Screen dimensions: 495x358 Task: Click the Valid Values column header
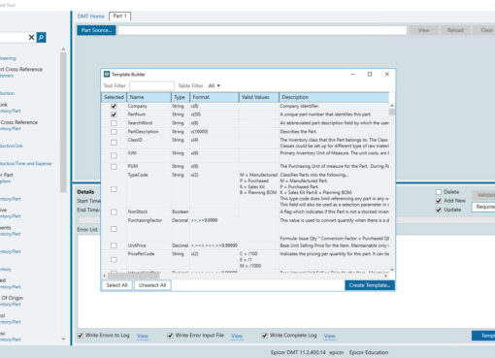coord(259,97)
